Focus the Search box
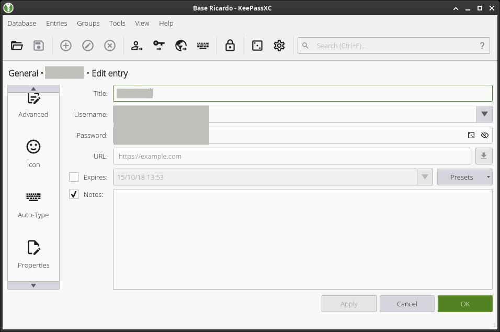Screen dimensions: 500x332 pos(393,46)
